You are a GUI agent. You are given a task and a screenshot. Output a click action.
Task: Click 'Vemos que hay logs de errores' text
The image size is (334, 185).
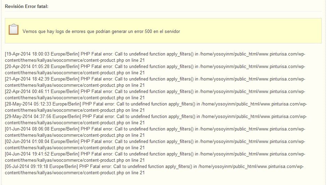tap(54, 32)
